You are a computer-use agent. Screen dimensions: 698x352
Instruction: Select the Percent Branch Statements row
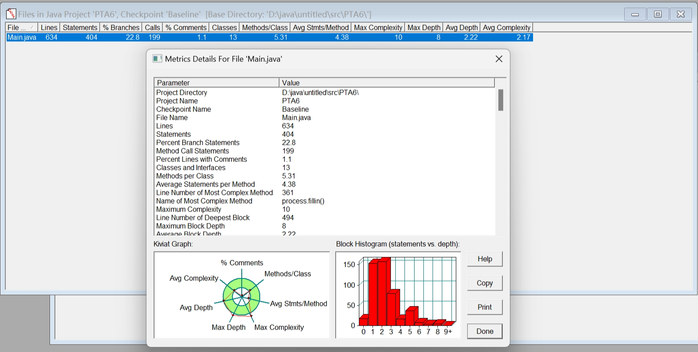325,143
